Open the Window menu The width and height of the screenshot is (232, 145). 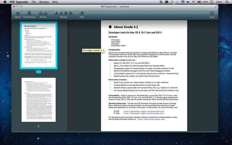44,2
